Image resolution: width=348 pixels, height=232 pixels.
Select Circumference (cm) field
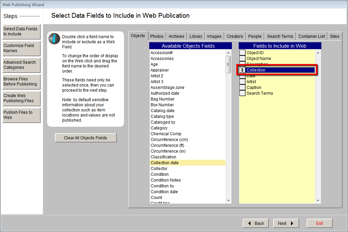[x=188, y=140]
